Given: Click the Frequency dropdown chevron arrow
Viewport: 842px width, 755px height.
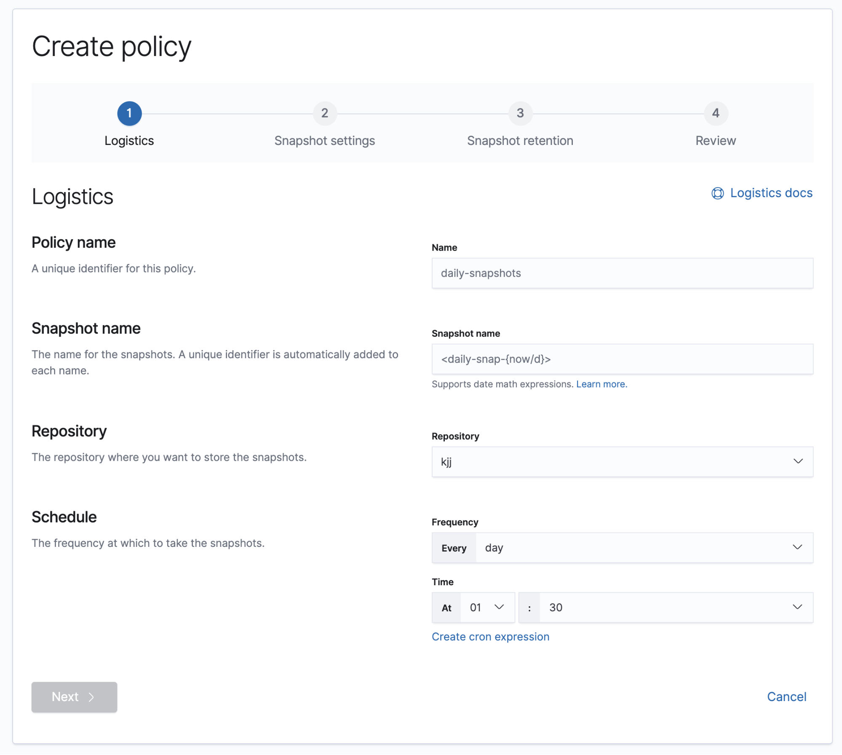Looking at the screenshot, I should tap(797, 547).
